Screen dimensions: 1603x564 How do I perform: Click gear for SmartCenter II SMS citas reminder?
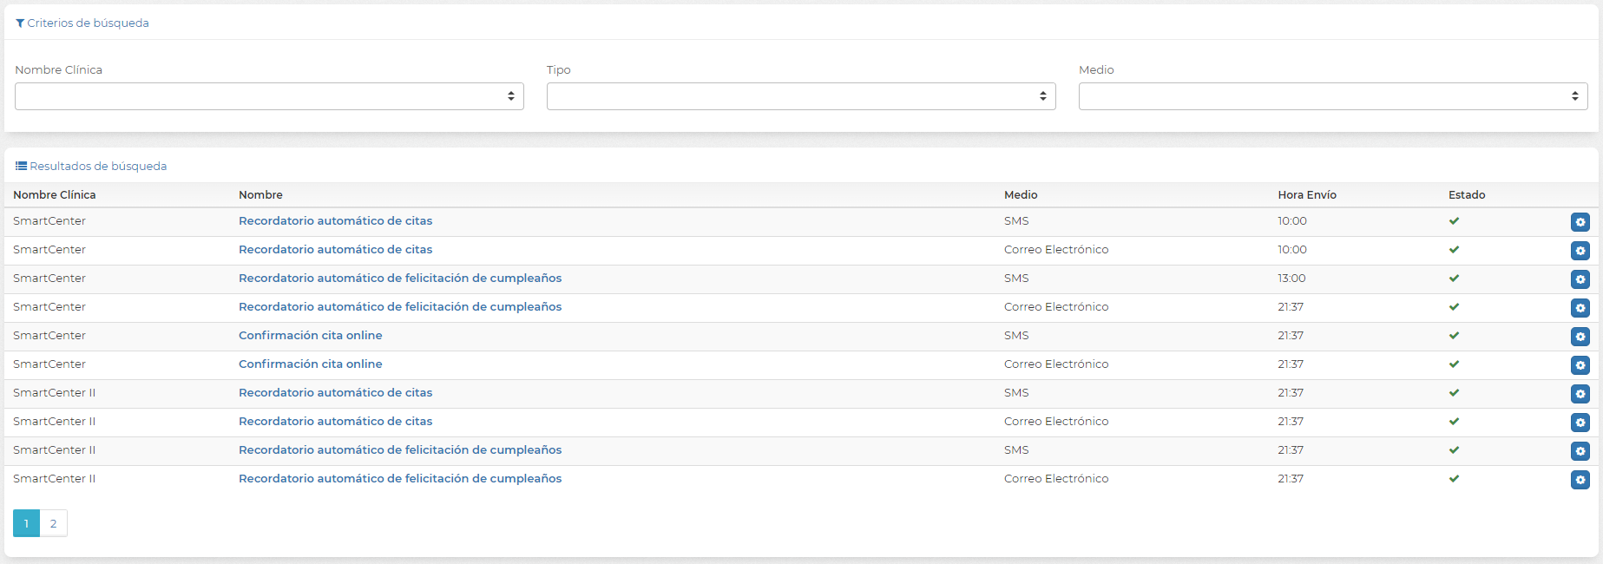click(x=1580, y=394)
